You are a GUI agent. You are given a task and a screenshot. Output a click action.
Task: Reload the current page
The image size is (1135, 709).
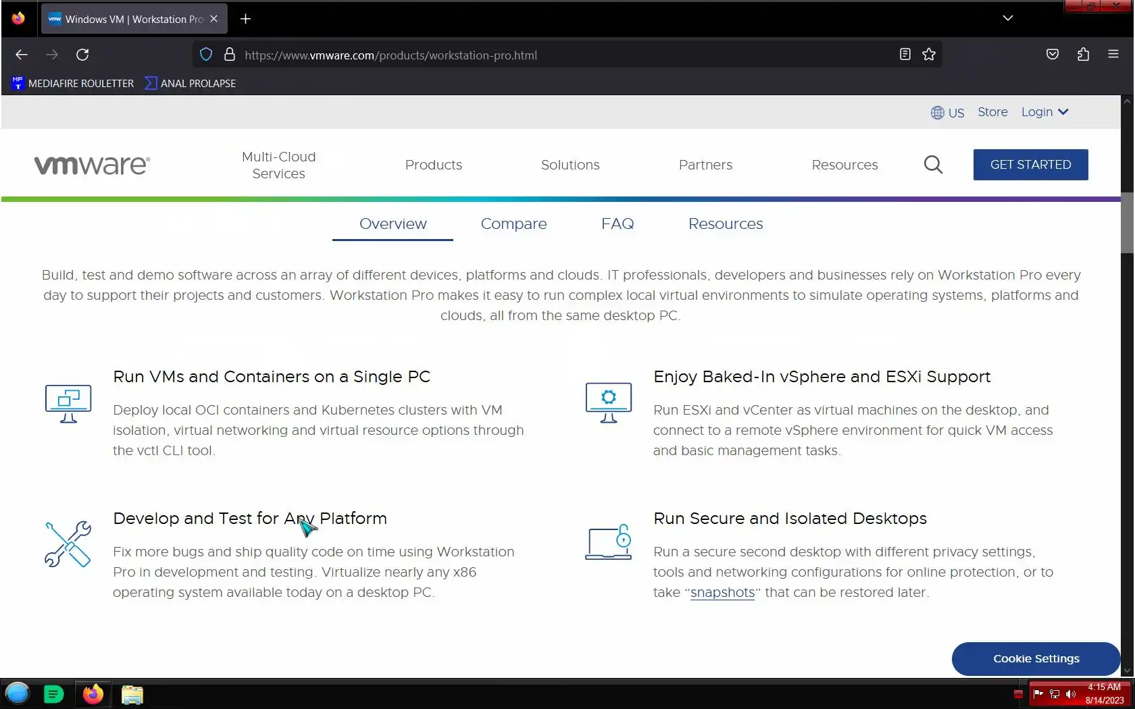(x=82, y=55)
